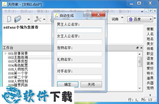Click 职业 in the right sidebar
Screen dimensions: 159x104
[150, 53]
